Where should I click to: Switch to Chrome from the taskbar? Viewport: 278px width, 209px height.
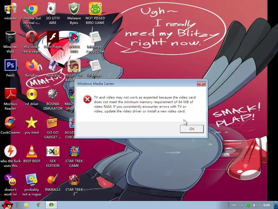[39, 205]
